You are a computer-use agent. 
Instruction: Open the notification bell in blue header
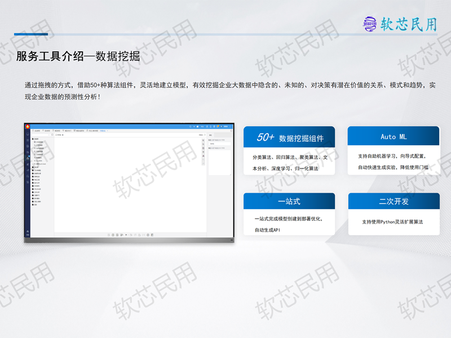pos(210,126)
